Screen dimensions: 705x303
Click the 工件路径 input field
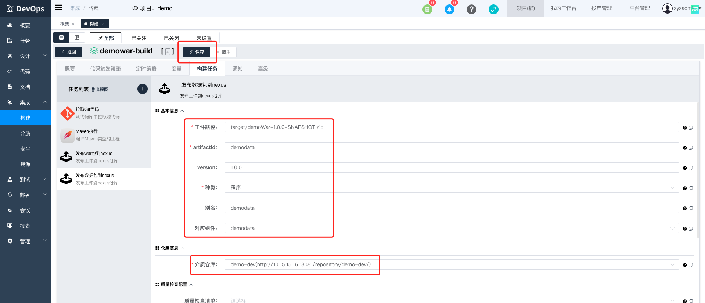tap(452, 127)
